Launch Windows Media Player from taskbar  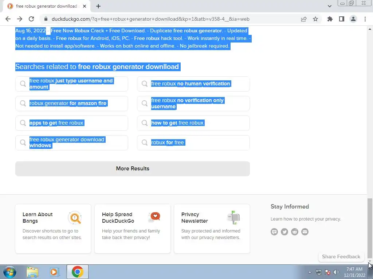click(x=54, y=272)
